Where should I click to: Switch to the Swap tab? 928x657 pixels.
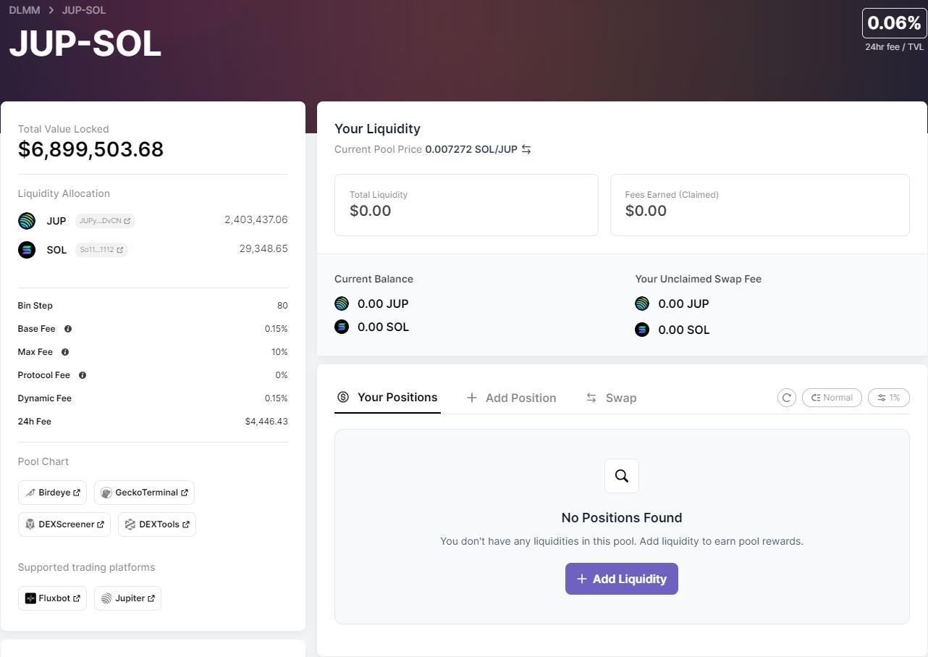coord(612,398)
